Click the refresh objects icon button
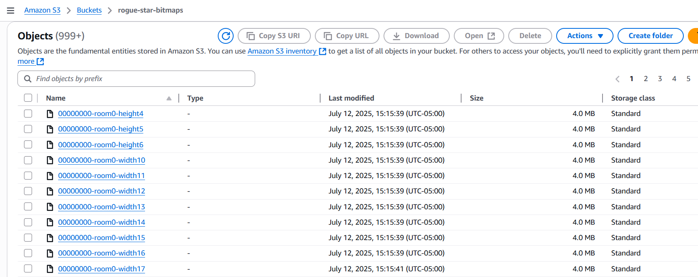This screenshot has width=698, height=277. [225, 36]
